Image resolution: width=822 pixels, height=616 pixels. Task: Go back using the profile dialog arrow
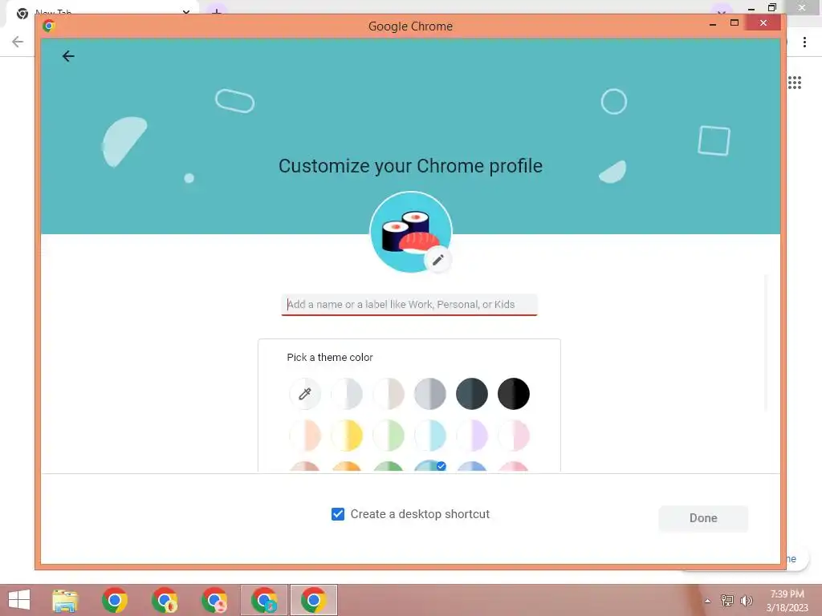coord(68,56)
